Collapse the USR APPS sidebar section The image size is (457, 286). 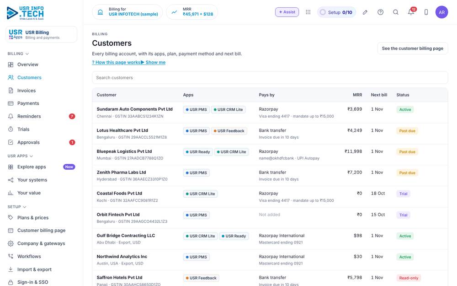[20, 156]
